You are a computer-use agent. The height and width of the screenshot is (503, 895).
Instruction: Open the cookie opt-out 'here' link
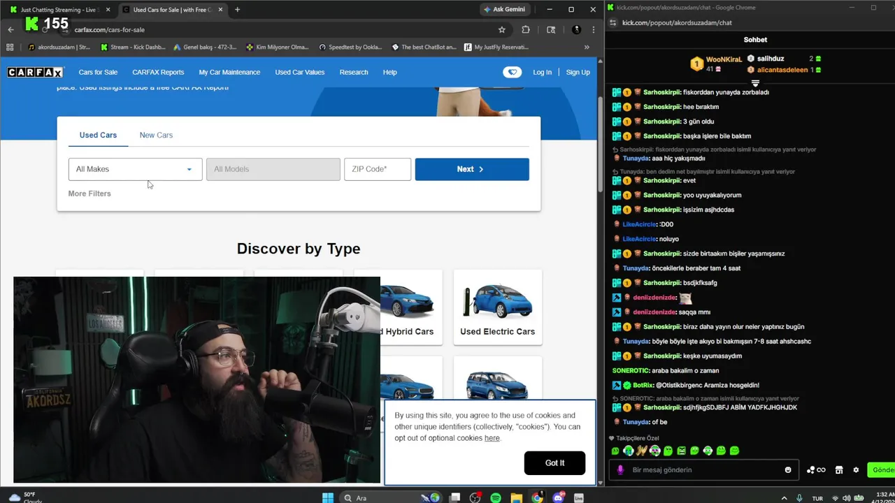pyautogui.click(x=492, y=438)
